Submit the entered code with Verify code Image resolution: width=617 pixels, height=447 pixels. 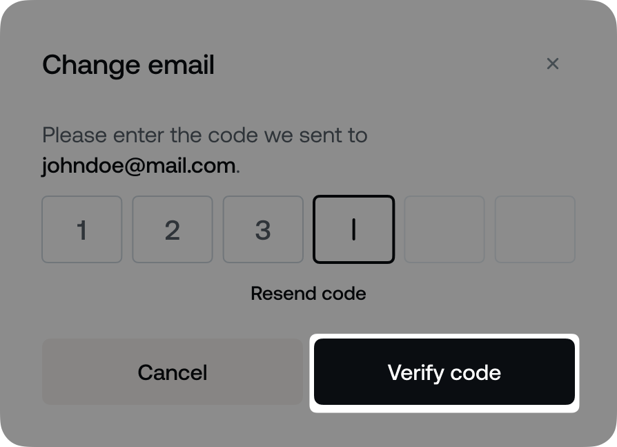tap(444, 372)
